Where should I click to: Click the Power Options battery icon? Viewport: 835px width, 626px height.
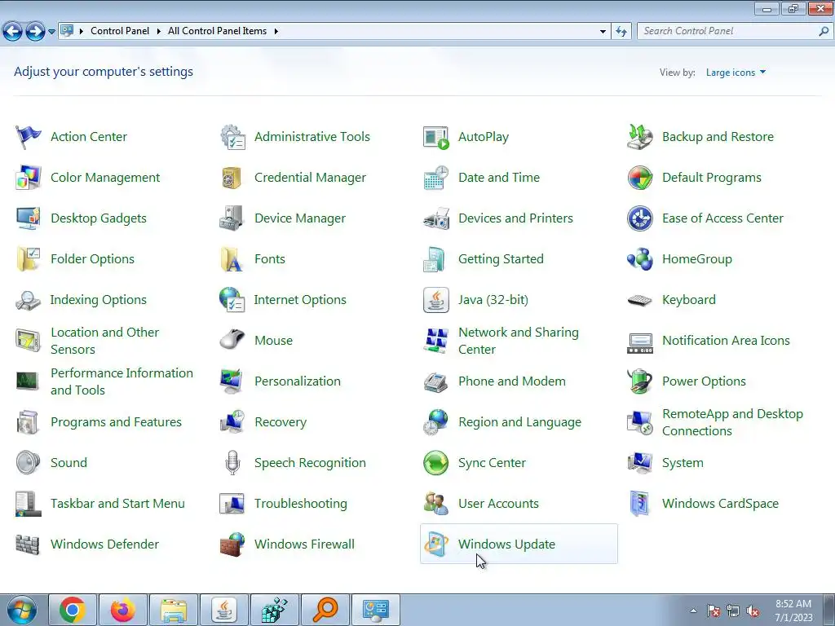coord(639,381)
